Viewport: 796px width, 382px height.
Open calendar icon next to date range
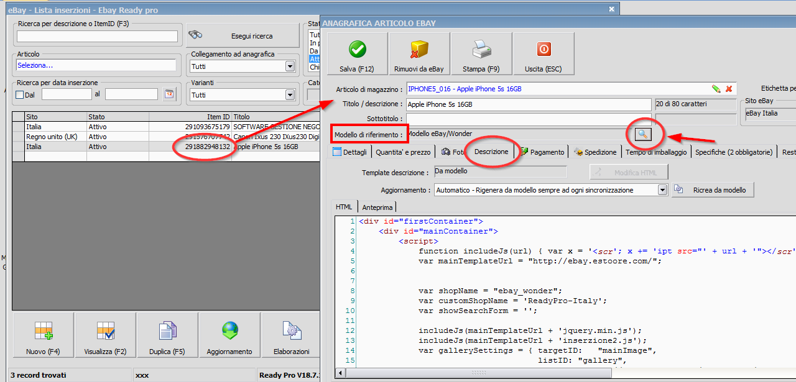pos(169,94)
